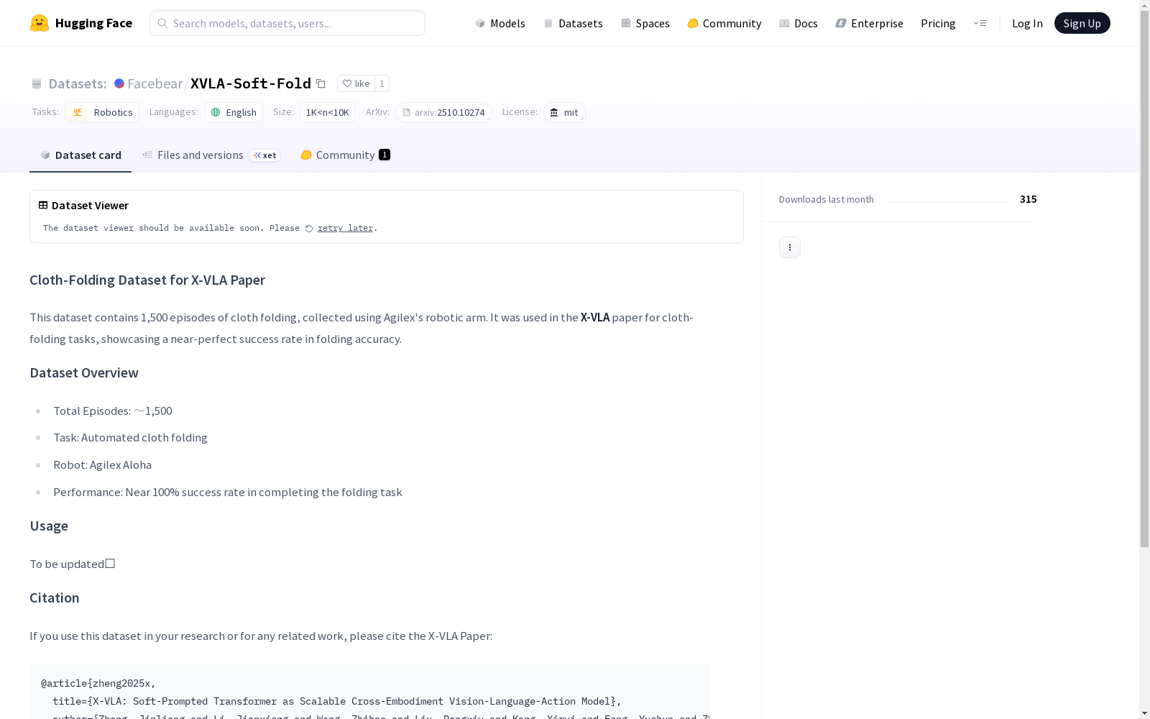Click the Enterprise icon in navigation

tap(841, 23)
